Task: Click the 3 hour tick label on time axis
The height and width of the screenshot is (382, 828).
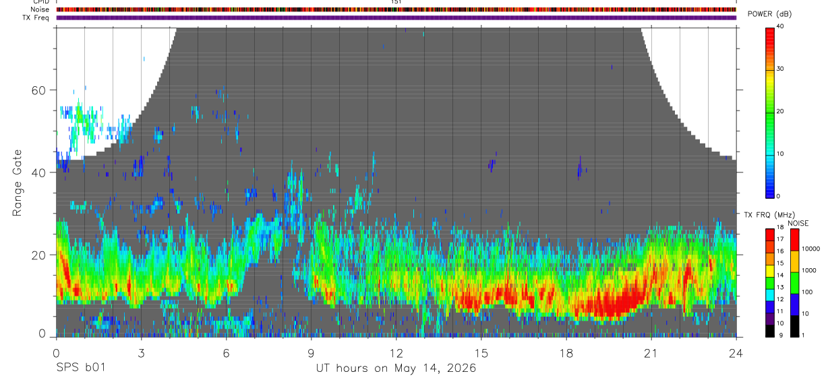Action: (x=141, y=352)
